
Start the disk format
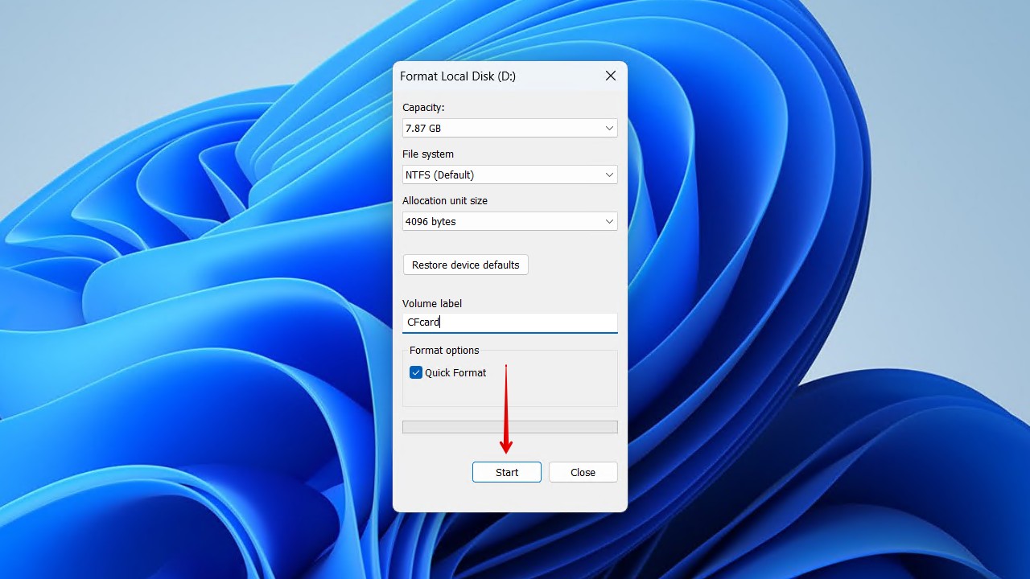(x=506, y=472)
